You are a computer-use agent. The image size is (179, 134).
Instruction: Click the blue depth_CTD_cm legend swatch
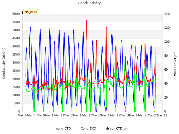point(102,129)
